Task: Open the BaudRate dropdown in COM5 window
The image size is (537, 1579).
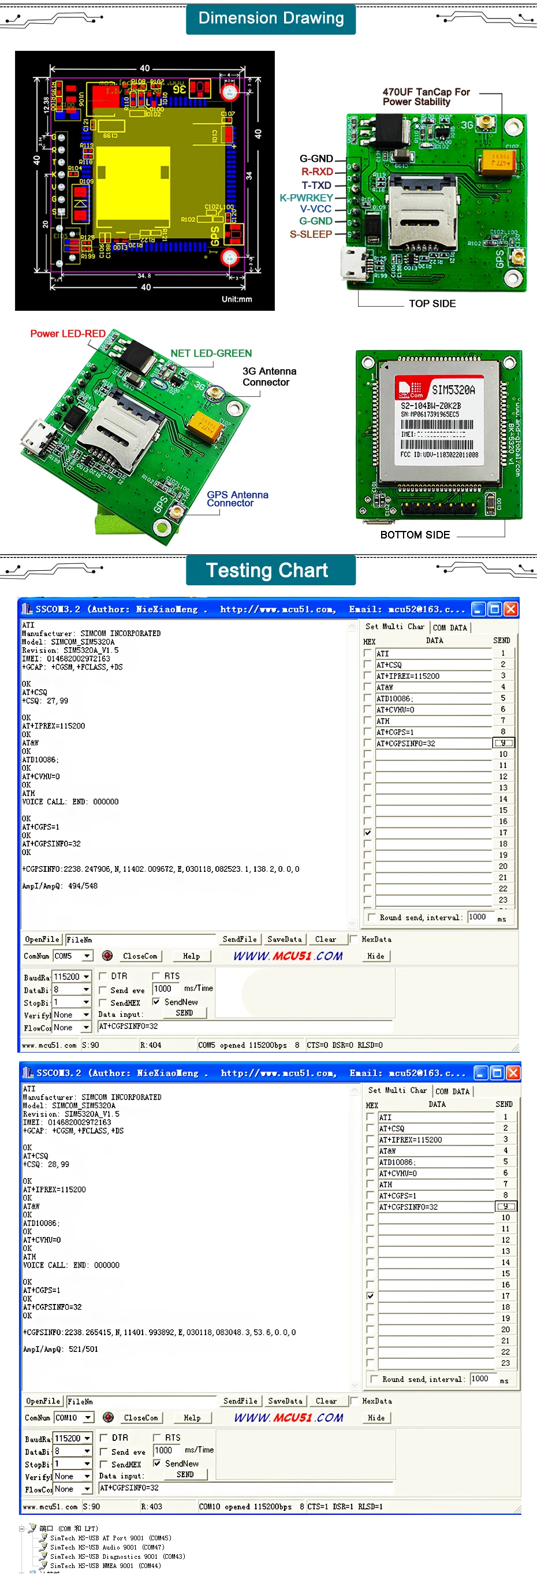Action: pyautogui.click(x=87, y=976)
